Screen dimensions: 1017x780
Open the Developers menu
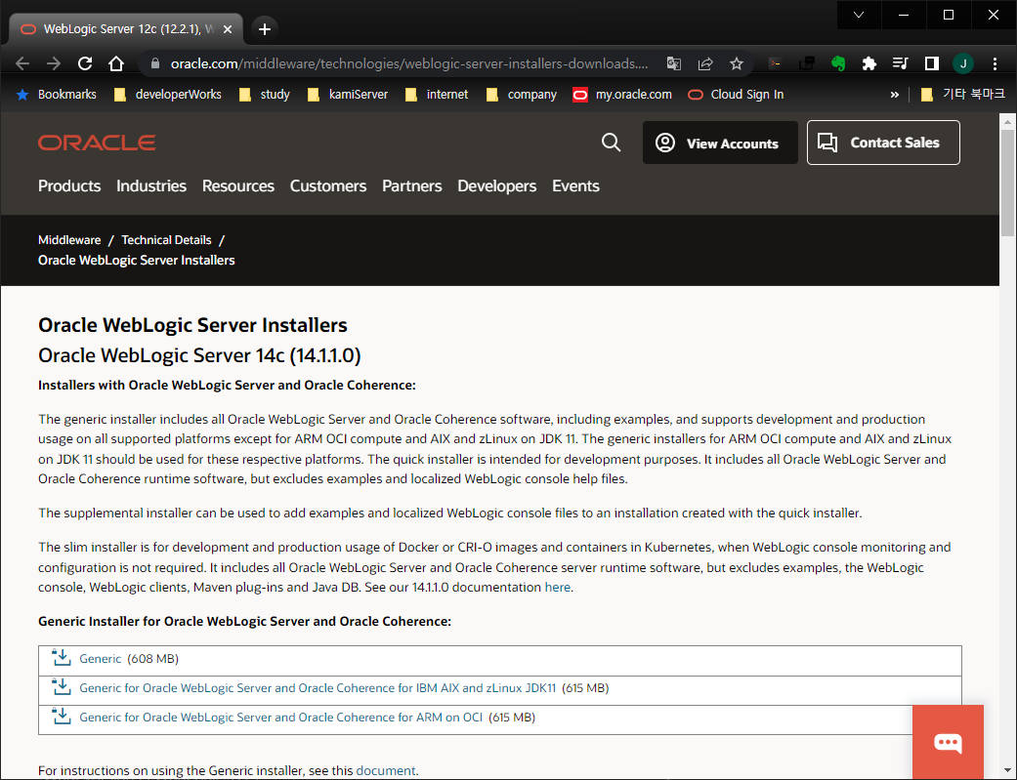pyautogui.click(x=497, y=186)
